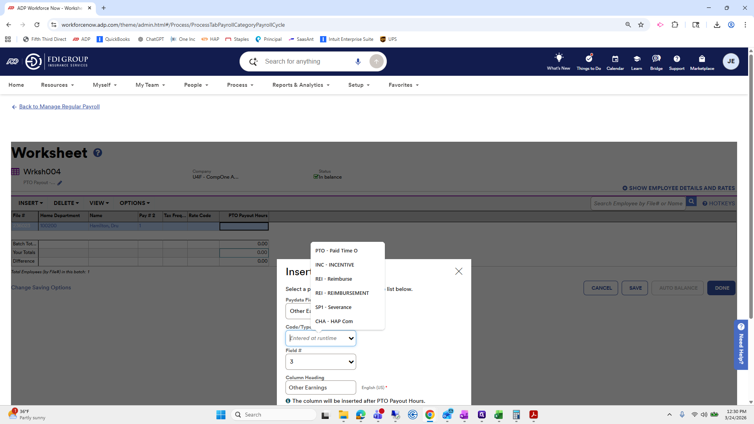Open the OPTIONS dropdown menu
This screenshot has width=754, height=424.
click(x=134, y=203)
